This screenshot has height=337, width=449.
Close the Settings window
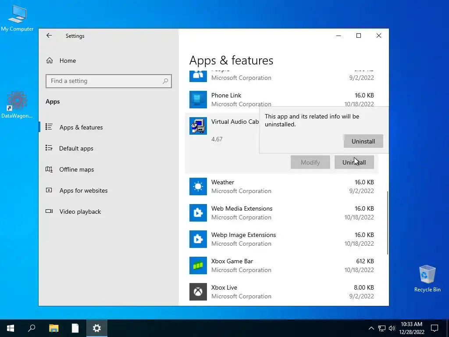tap(379, 36)
